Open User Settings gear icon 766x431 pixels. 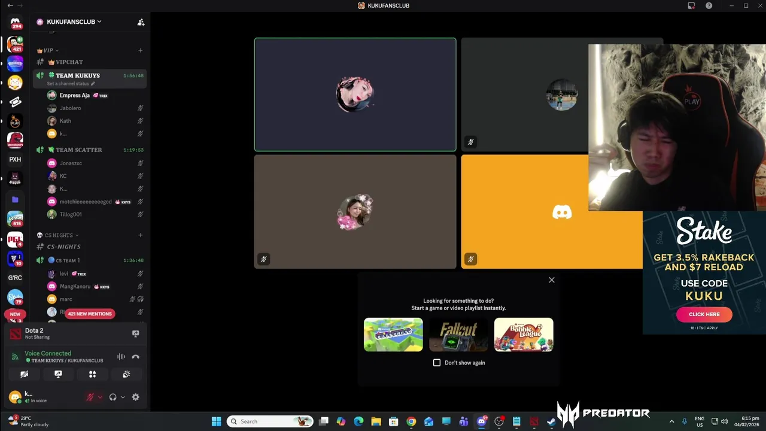(x=136, y=397)
